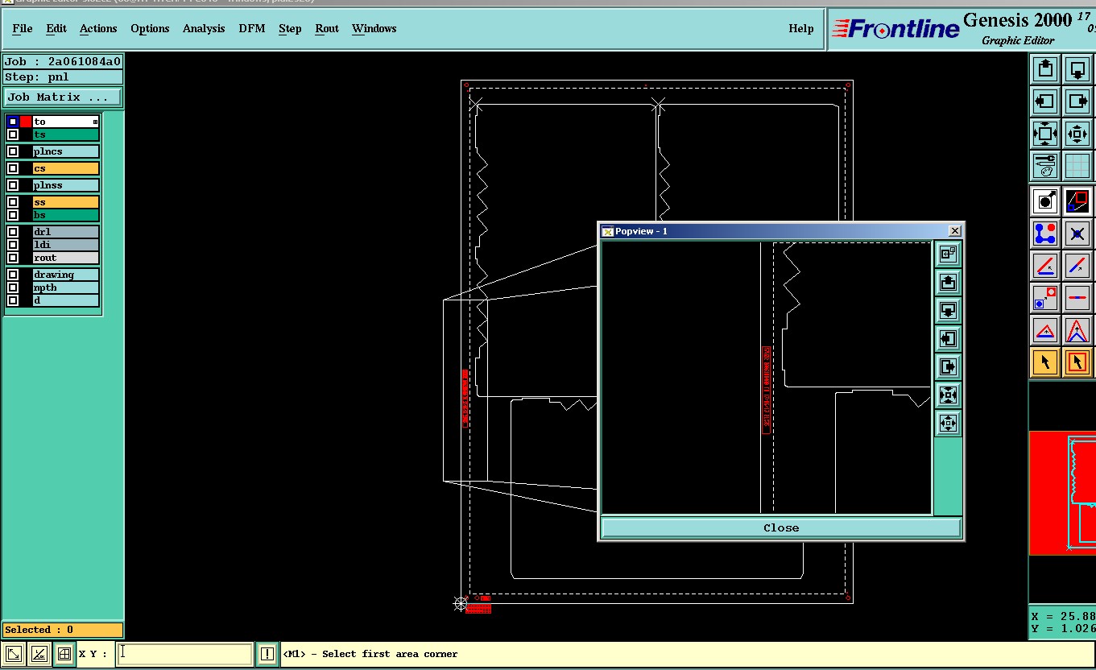This screenshot has width=1096, height=670.
Task: Click the small marker on the to layer row
Action: tap(95, 122)
